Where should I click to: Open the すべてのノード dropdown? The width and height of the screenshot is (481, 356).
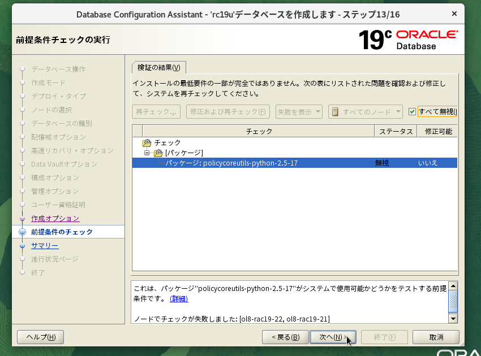point(366,112)
